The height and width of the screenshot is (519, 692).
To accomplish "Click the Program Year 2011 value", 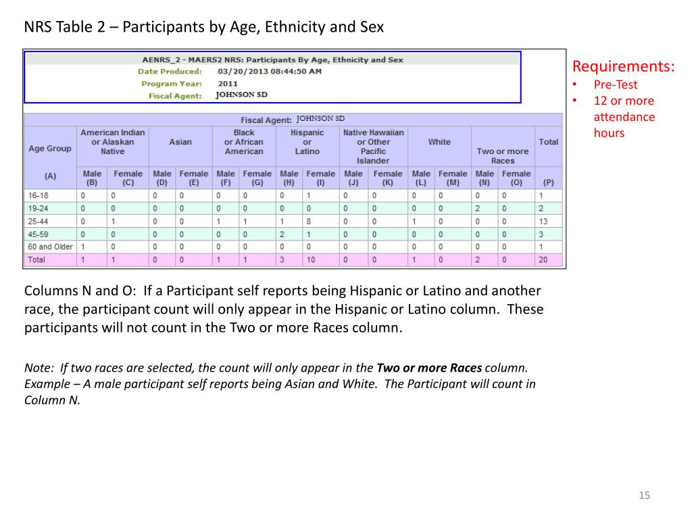I will click(228, 83).
